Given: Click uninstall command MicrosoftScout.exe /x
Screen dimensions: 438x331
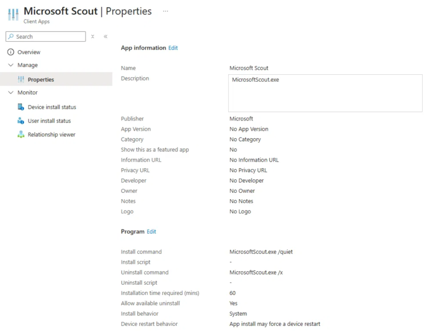Looking at the screenshot, I should click(x=256, y=272).
